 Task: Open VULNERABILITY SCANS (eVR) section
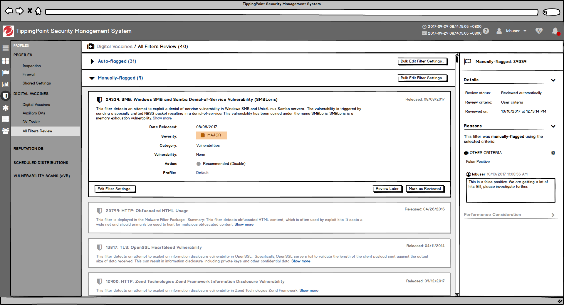[x=42, y=176]
